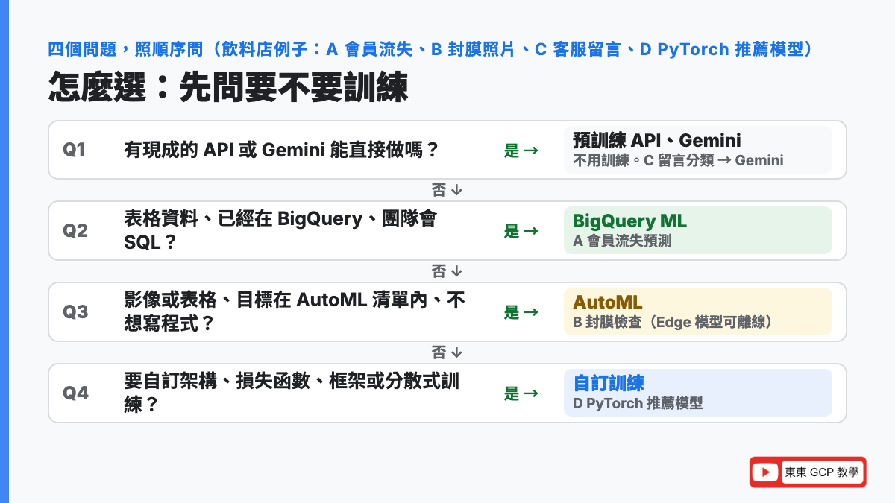Click the 東東 GCP 教學 channel label

tap(822, 472)
